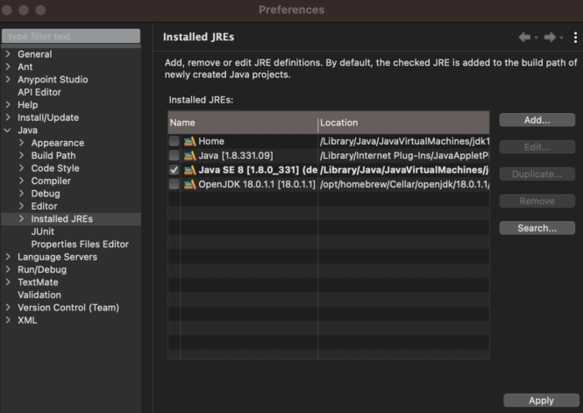This screenshot has width=583, height=413.
Task: Click the type filter text field
Action: 70,36
